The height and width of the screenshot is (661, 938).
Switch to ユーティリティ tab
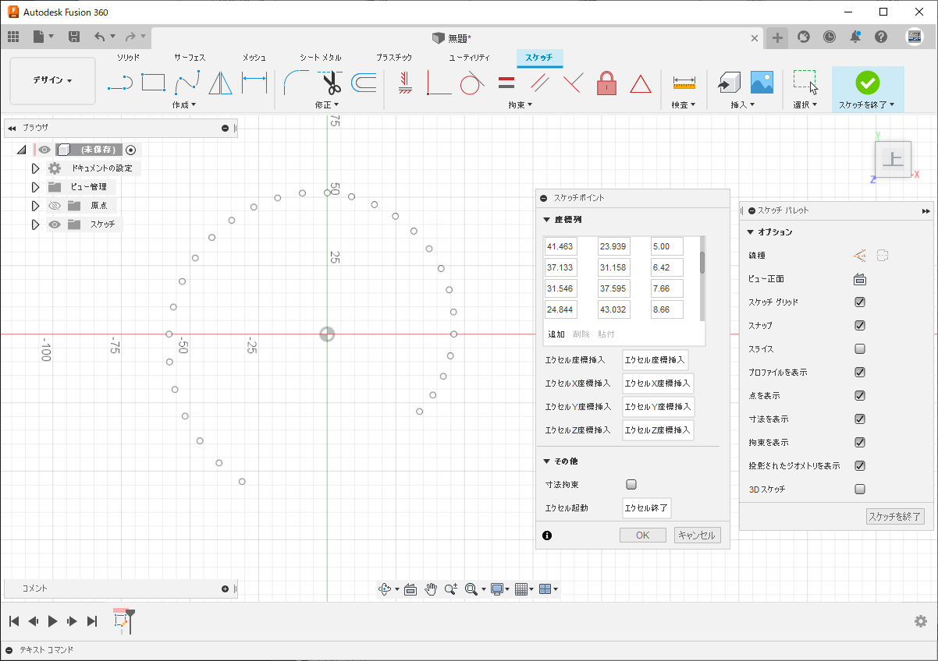[x=470, y=58]
